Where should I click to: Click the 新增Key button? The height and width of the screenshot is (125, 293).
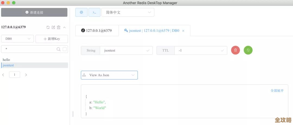52,39
